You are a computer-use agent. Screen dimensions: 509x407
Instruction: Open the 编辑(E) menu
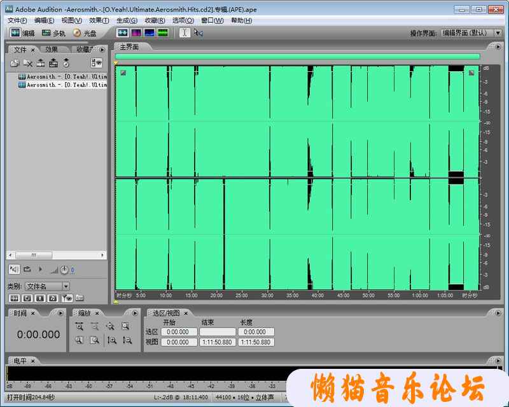(44, 20)
